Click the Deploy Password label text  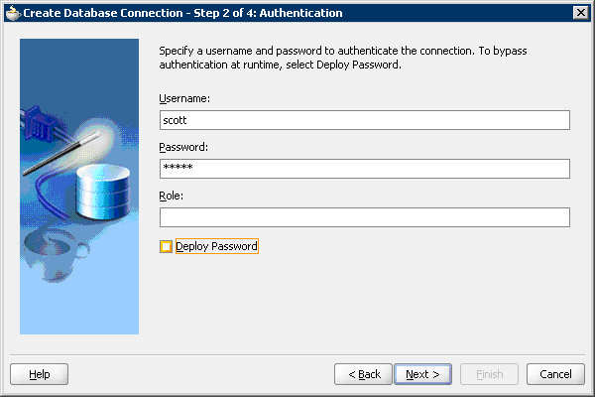216,246
